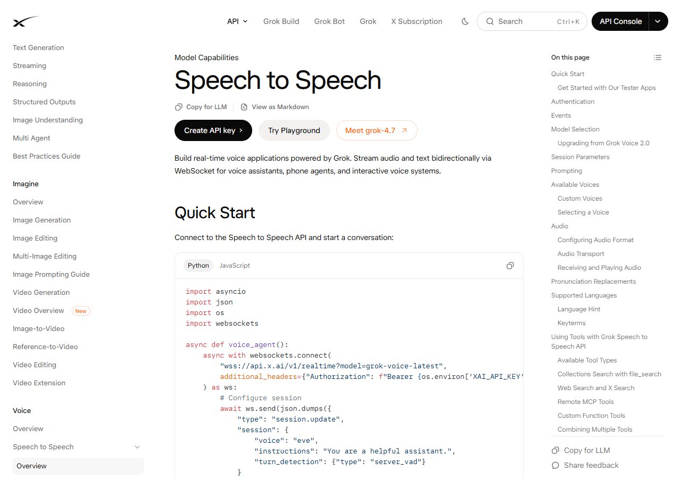
Task: Jump to Pronunciation Replacements section
Action: pyautogui.click(x=594, y=282)
